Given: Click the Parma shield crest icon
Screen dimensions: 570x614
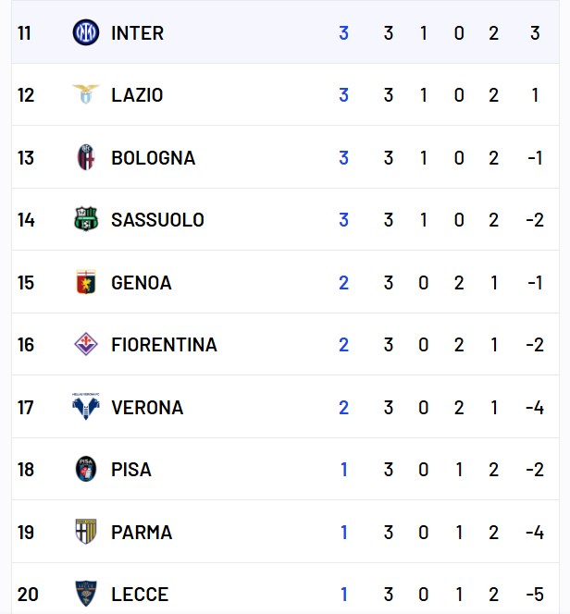Looking at the screenshot, I should 86,532.
